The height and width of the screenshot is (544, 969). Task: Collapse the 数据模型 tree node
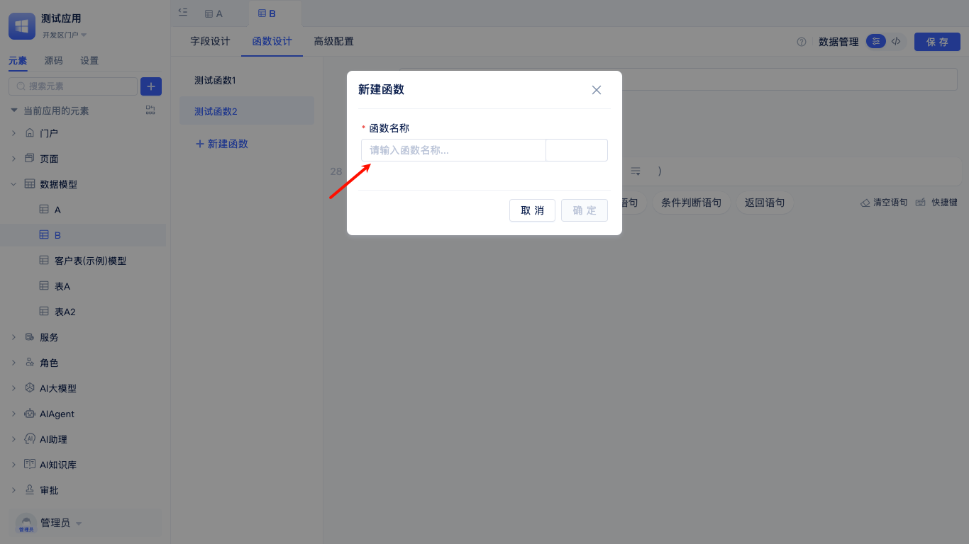tap(13, 184)
